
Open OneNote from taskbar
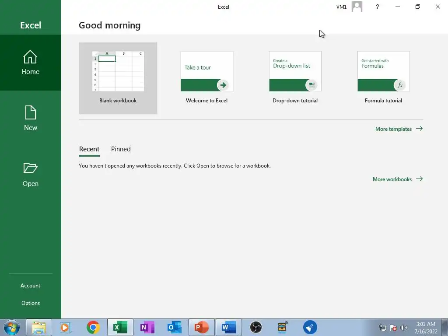click(x=147, y=327)
